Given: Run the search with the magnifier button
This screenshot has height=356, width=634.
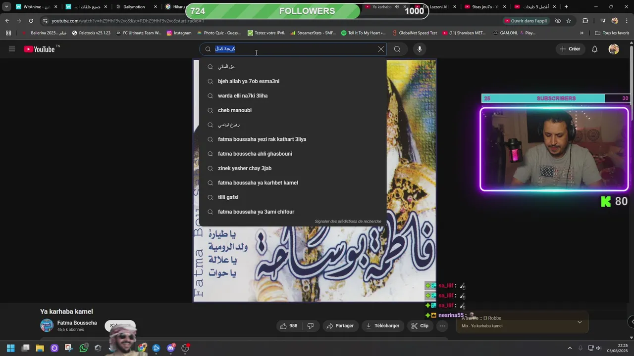Looking at the screenshot, I should coord(397,49).
